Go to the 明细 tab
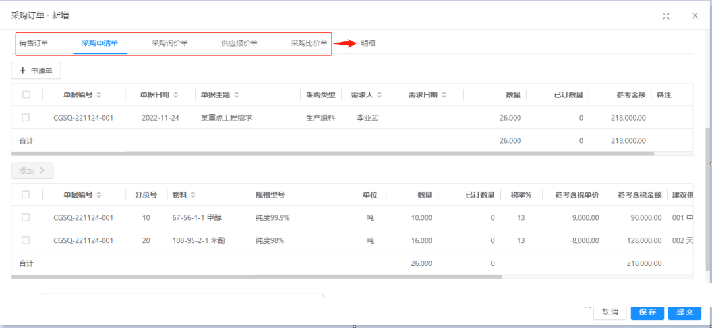This screenshot has width=712, height=328. pos(368,43)
